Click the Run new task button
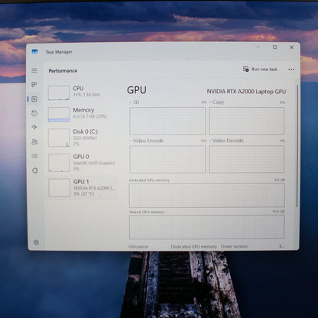 click(x=260, y=70)
